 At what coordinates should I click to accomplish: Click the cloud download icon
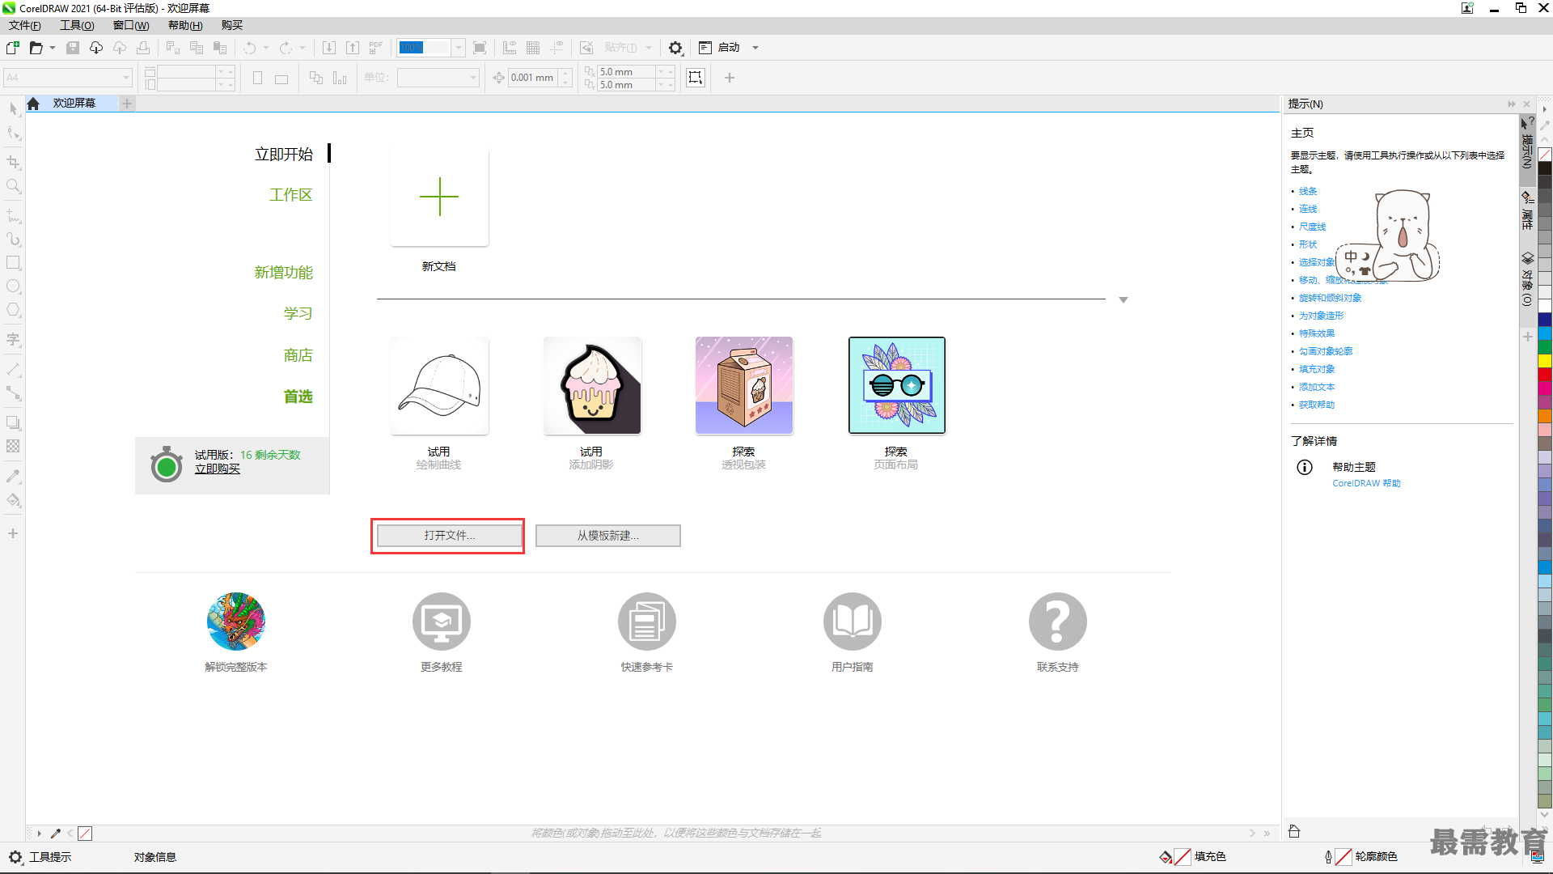(96, 48)
